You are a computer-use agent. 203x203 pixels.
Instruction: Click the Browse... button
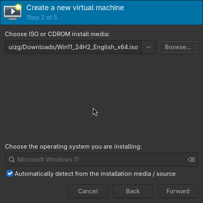[x=178, y=47]
